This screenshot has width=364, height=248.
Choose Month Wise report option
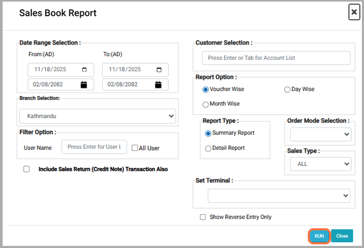pos(205,104)
